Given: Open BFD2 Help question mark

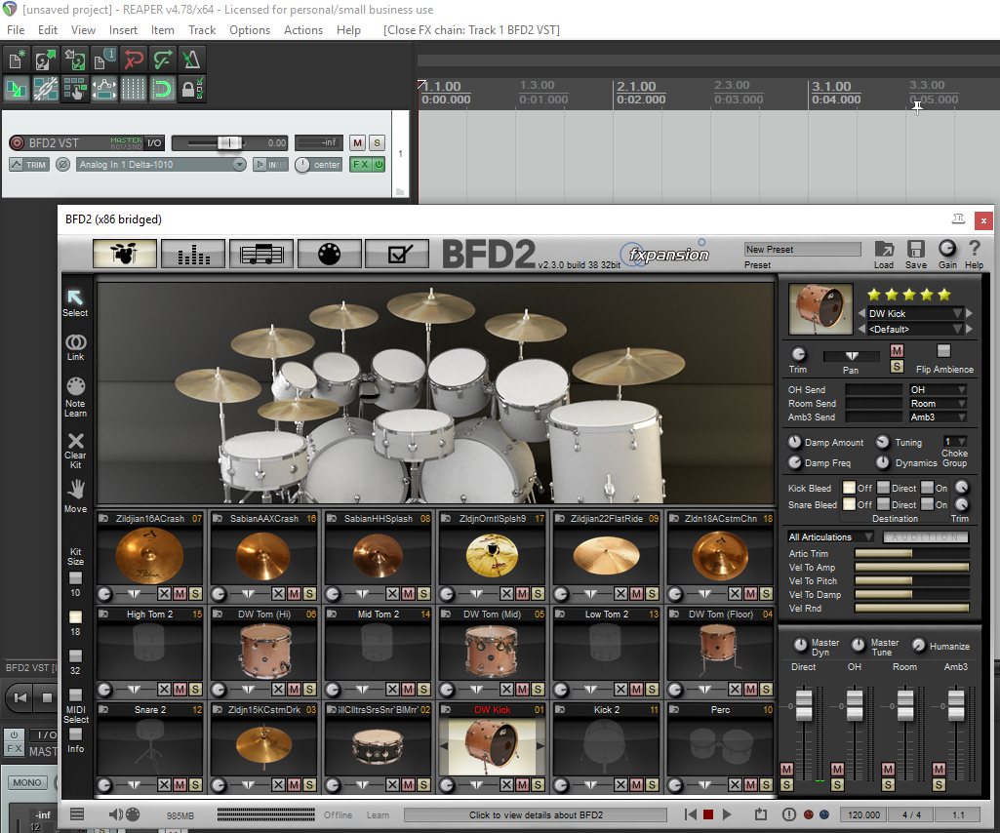Looking at the screenshot, I should (x=974, y=248).
